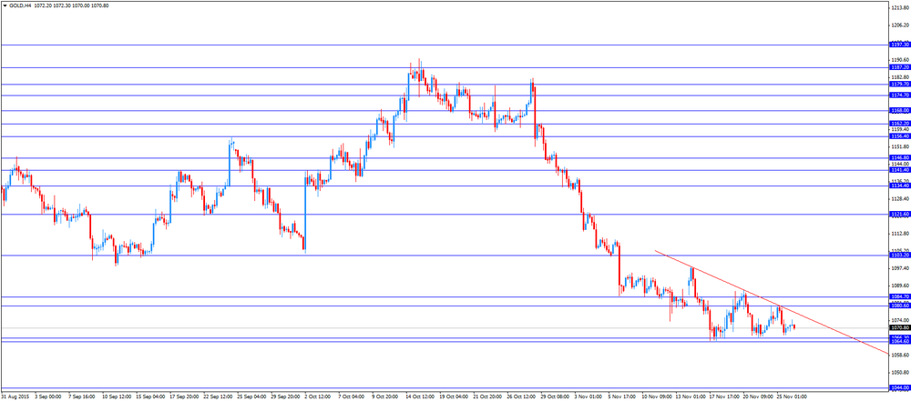
Task: Select the 1187.20 horizontal level label
Action: 900,67
